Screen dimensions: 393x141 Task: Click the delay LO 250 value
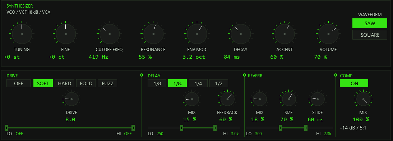coord(160,134)
